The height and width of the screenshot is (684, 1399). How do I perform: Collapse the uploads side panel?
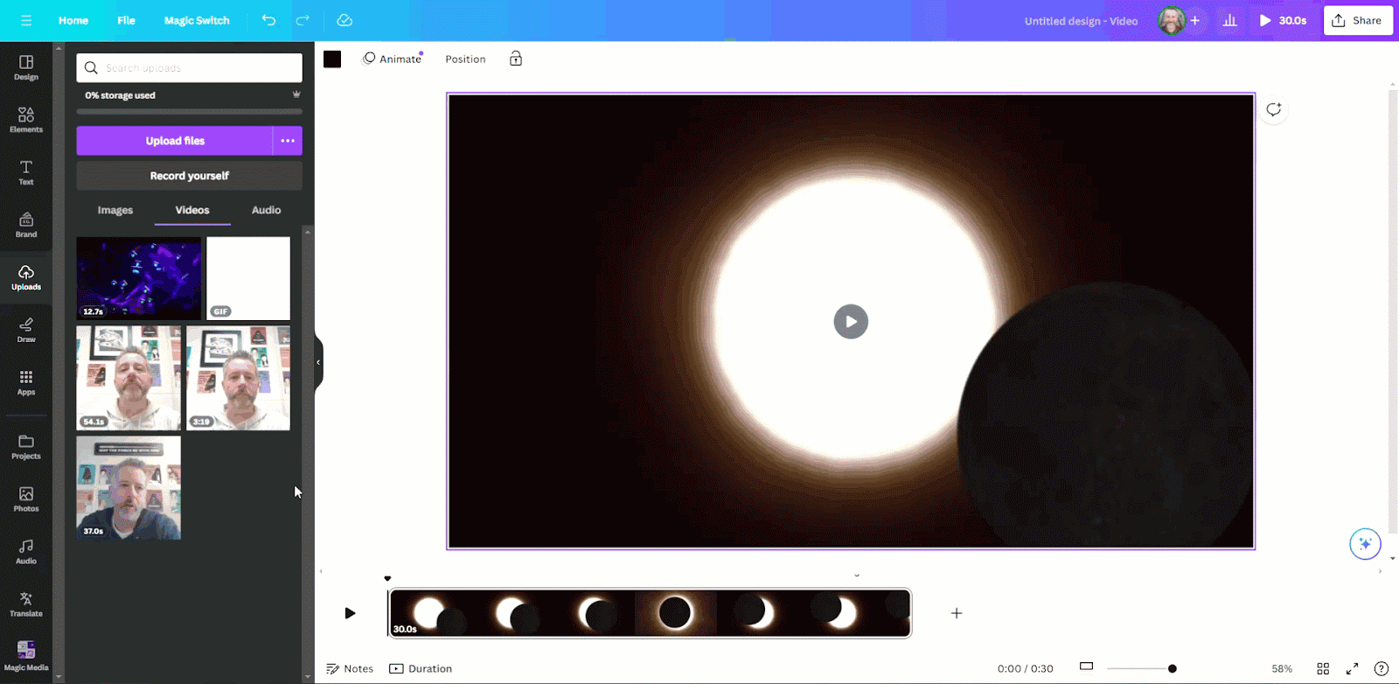pyautogui.click(x=318, y=362)
